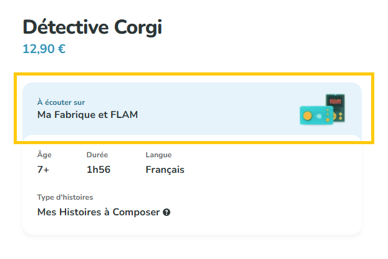388x259 pixels.
Task: Click the red FLAM logo on device screen
Action: pyautogui.click(x=335, y=102)
